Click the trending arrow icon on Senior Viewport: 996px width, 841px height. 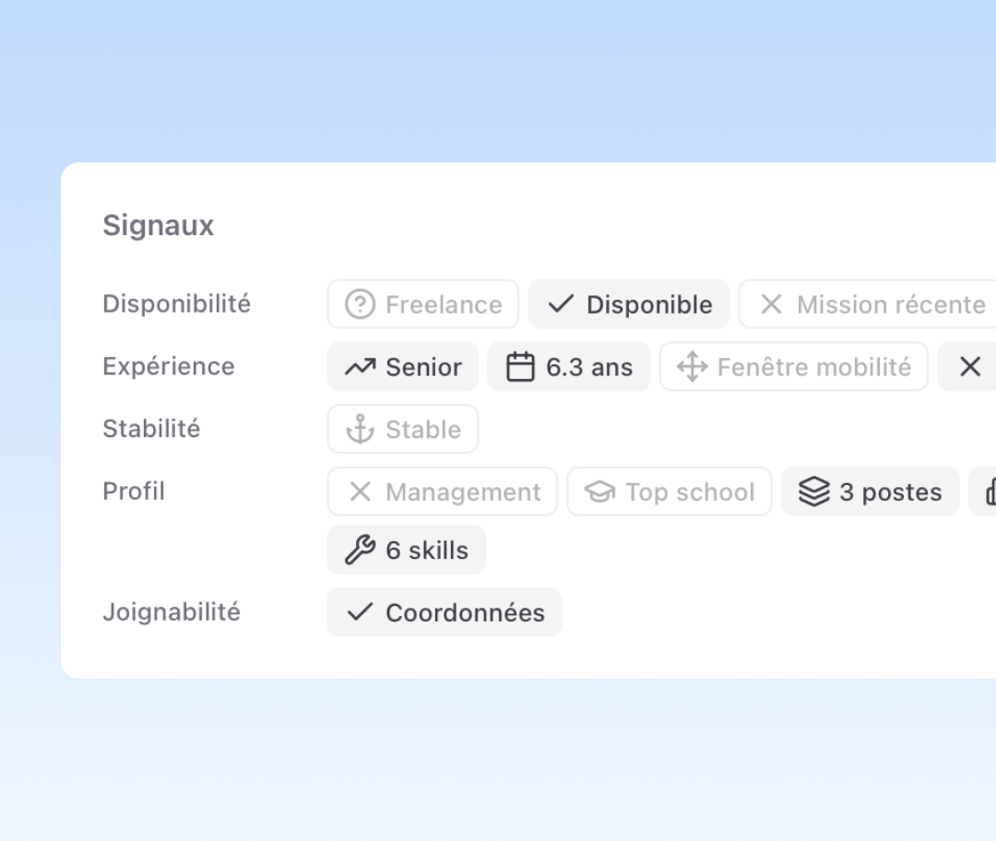click(x=360, y=367)
